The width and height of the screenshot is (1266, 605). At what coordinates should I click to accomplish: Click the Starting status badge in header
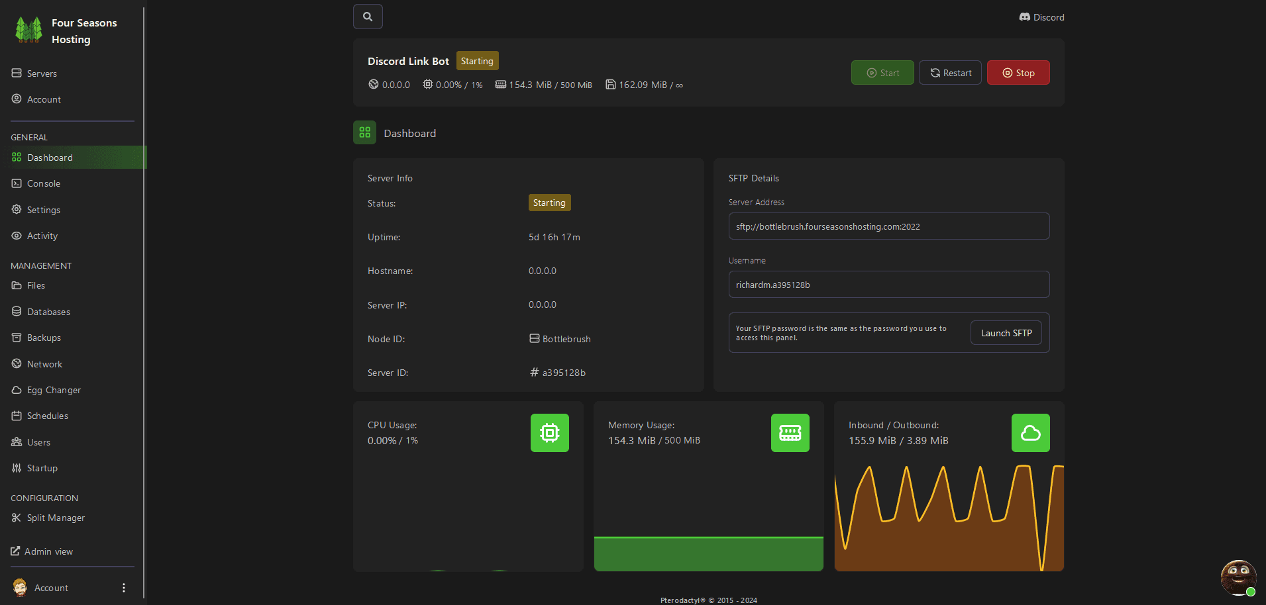[477, 61]
